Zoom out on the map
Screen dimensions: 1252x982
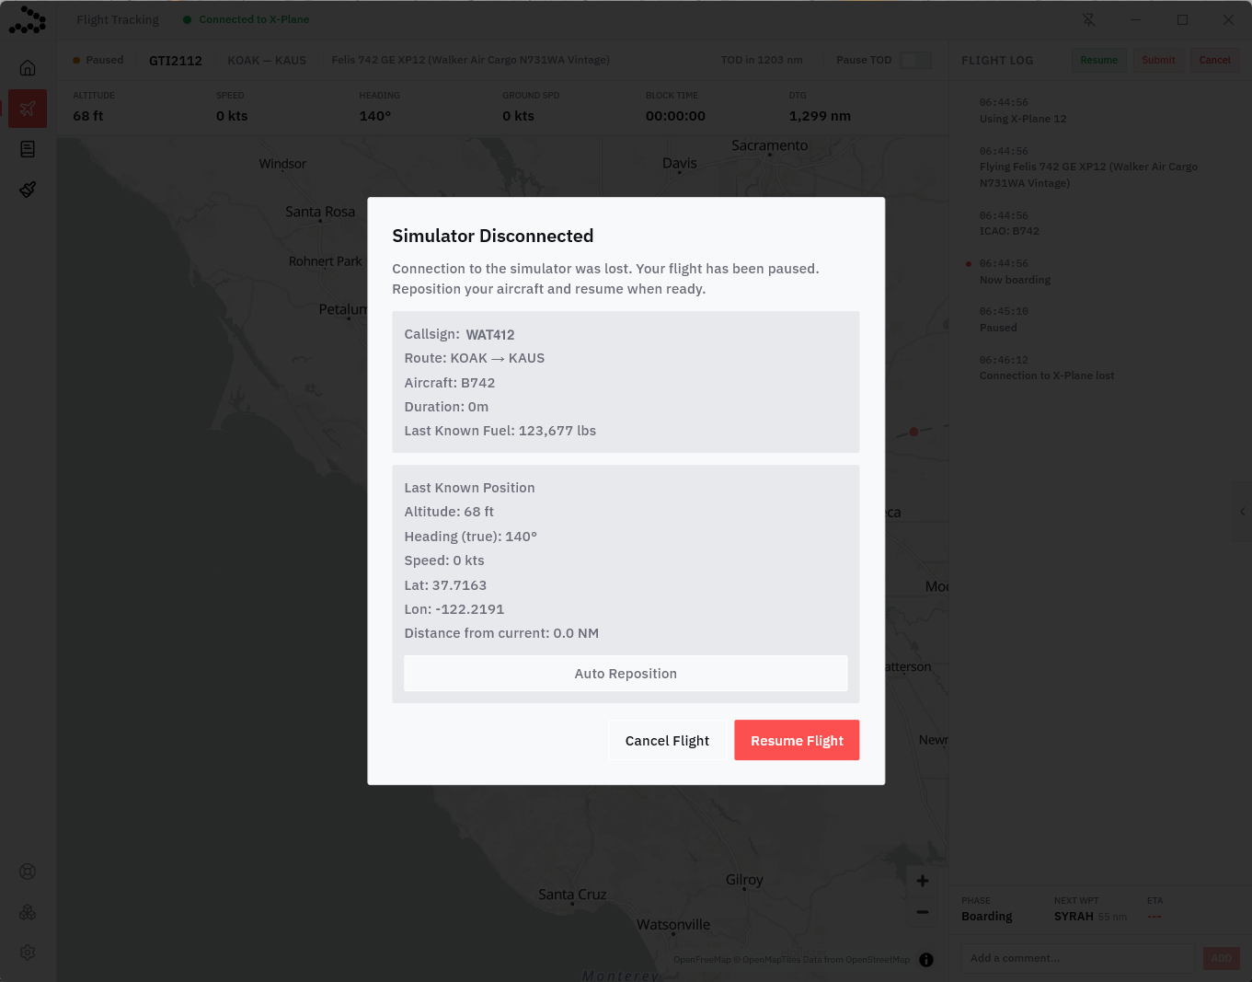[x=923, y=912]
